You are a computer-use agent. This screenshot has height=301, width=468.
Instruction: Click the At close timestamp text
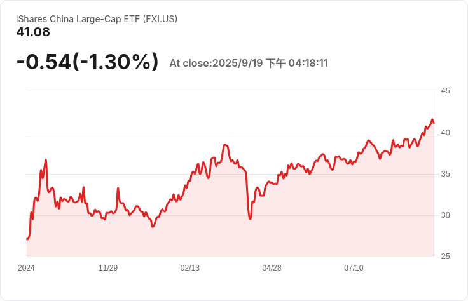pos(249,63)
